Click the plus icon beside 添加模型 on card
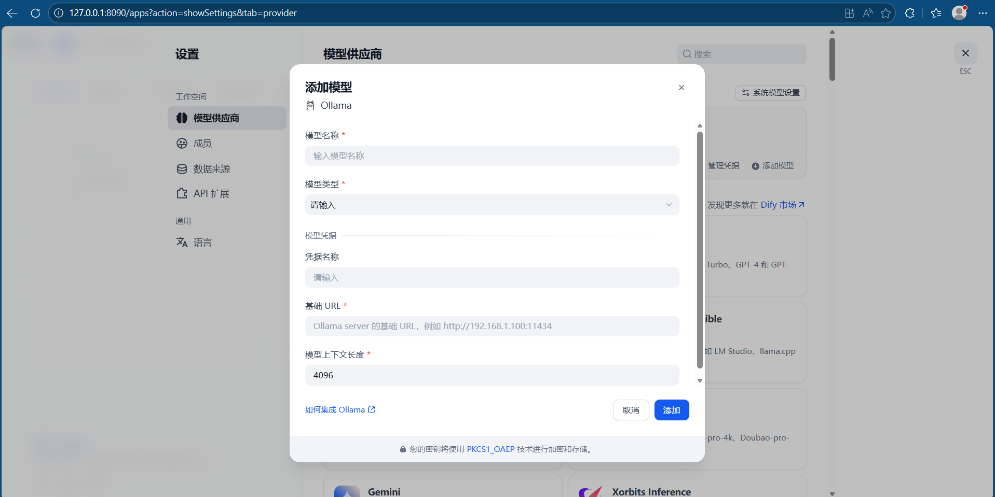Viewport: 995px width, 497px height. point(756,166)
